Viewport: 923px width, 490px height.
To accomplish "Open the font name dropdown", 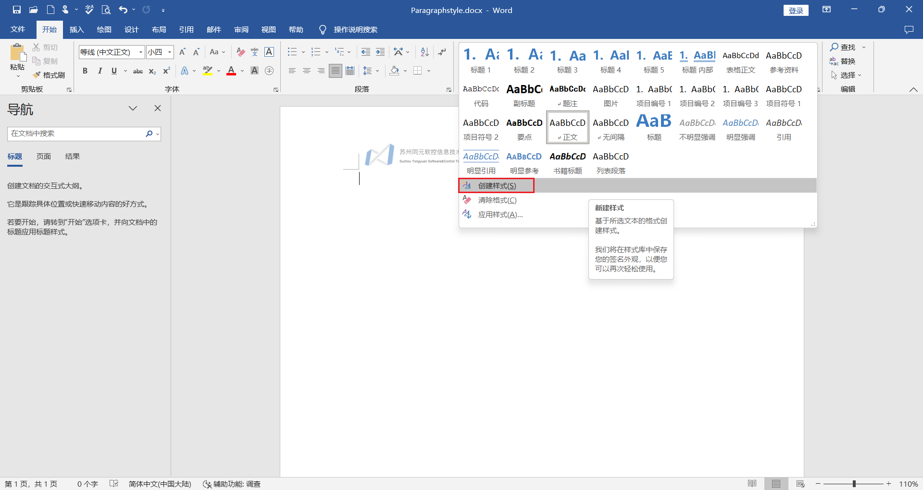I will pos(141,52).
